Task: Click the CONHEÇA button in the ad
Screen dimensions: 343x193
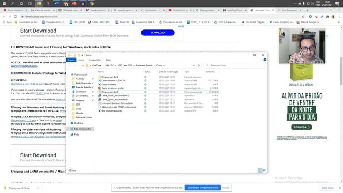Action: click(301, 127)
